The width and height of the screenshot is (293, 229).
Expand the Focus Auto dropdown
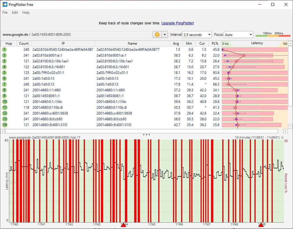pyautogui.click(x=238, y=35)
